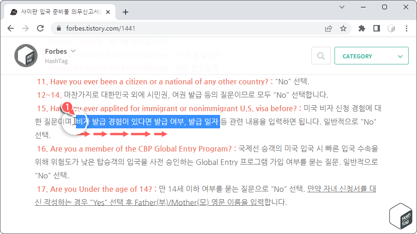The image size is (417, 234).
Task: Go forward to the next page
Action: coord(25,28)
